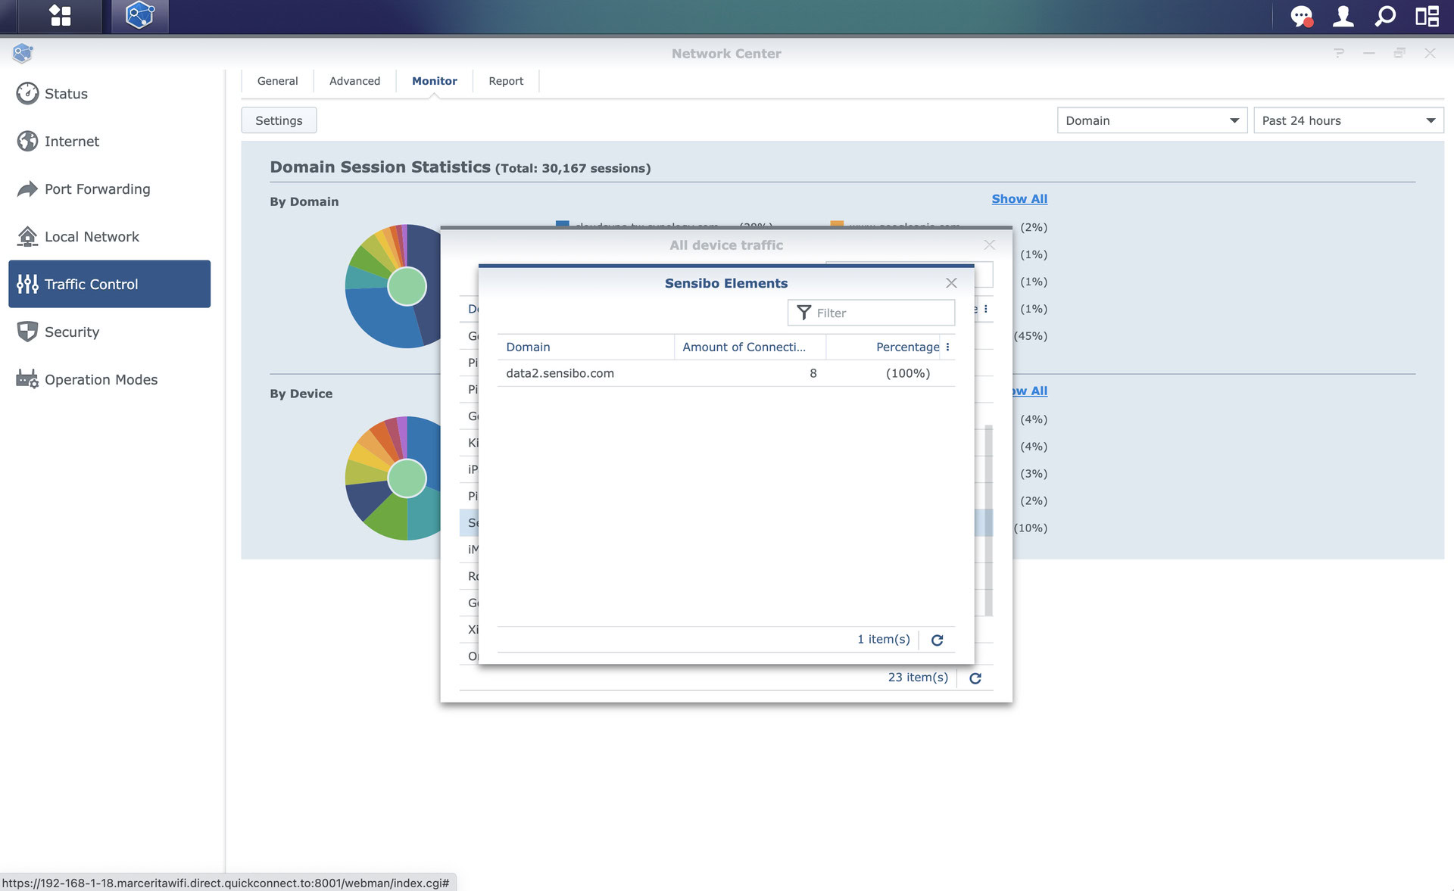Sort by Amount of Connections column header
Screen dimensions: 1454x891
(x=750, y=347)
